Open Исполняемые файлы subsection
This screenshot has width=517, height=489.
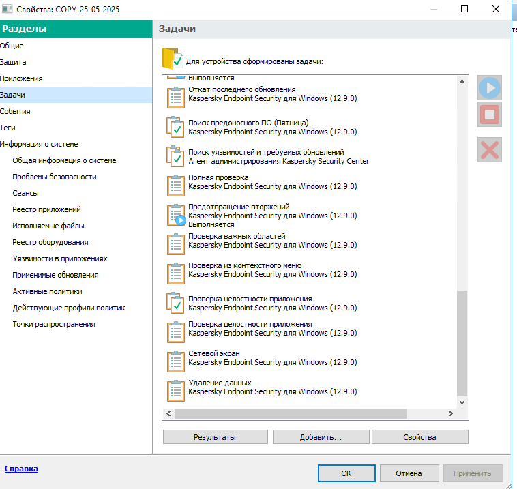click(x=48, y=226)
